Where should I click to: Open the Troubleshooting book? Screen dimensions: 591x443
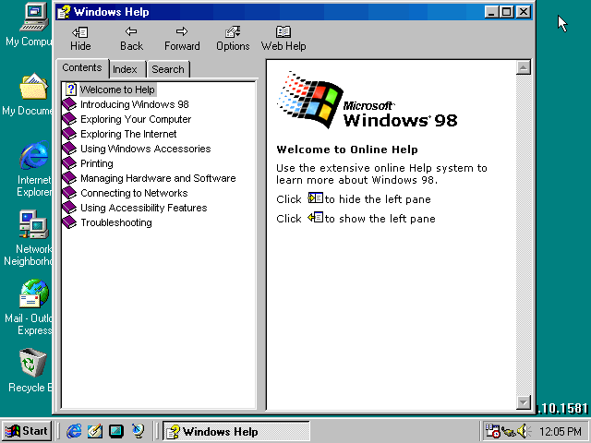116,222
